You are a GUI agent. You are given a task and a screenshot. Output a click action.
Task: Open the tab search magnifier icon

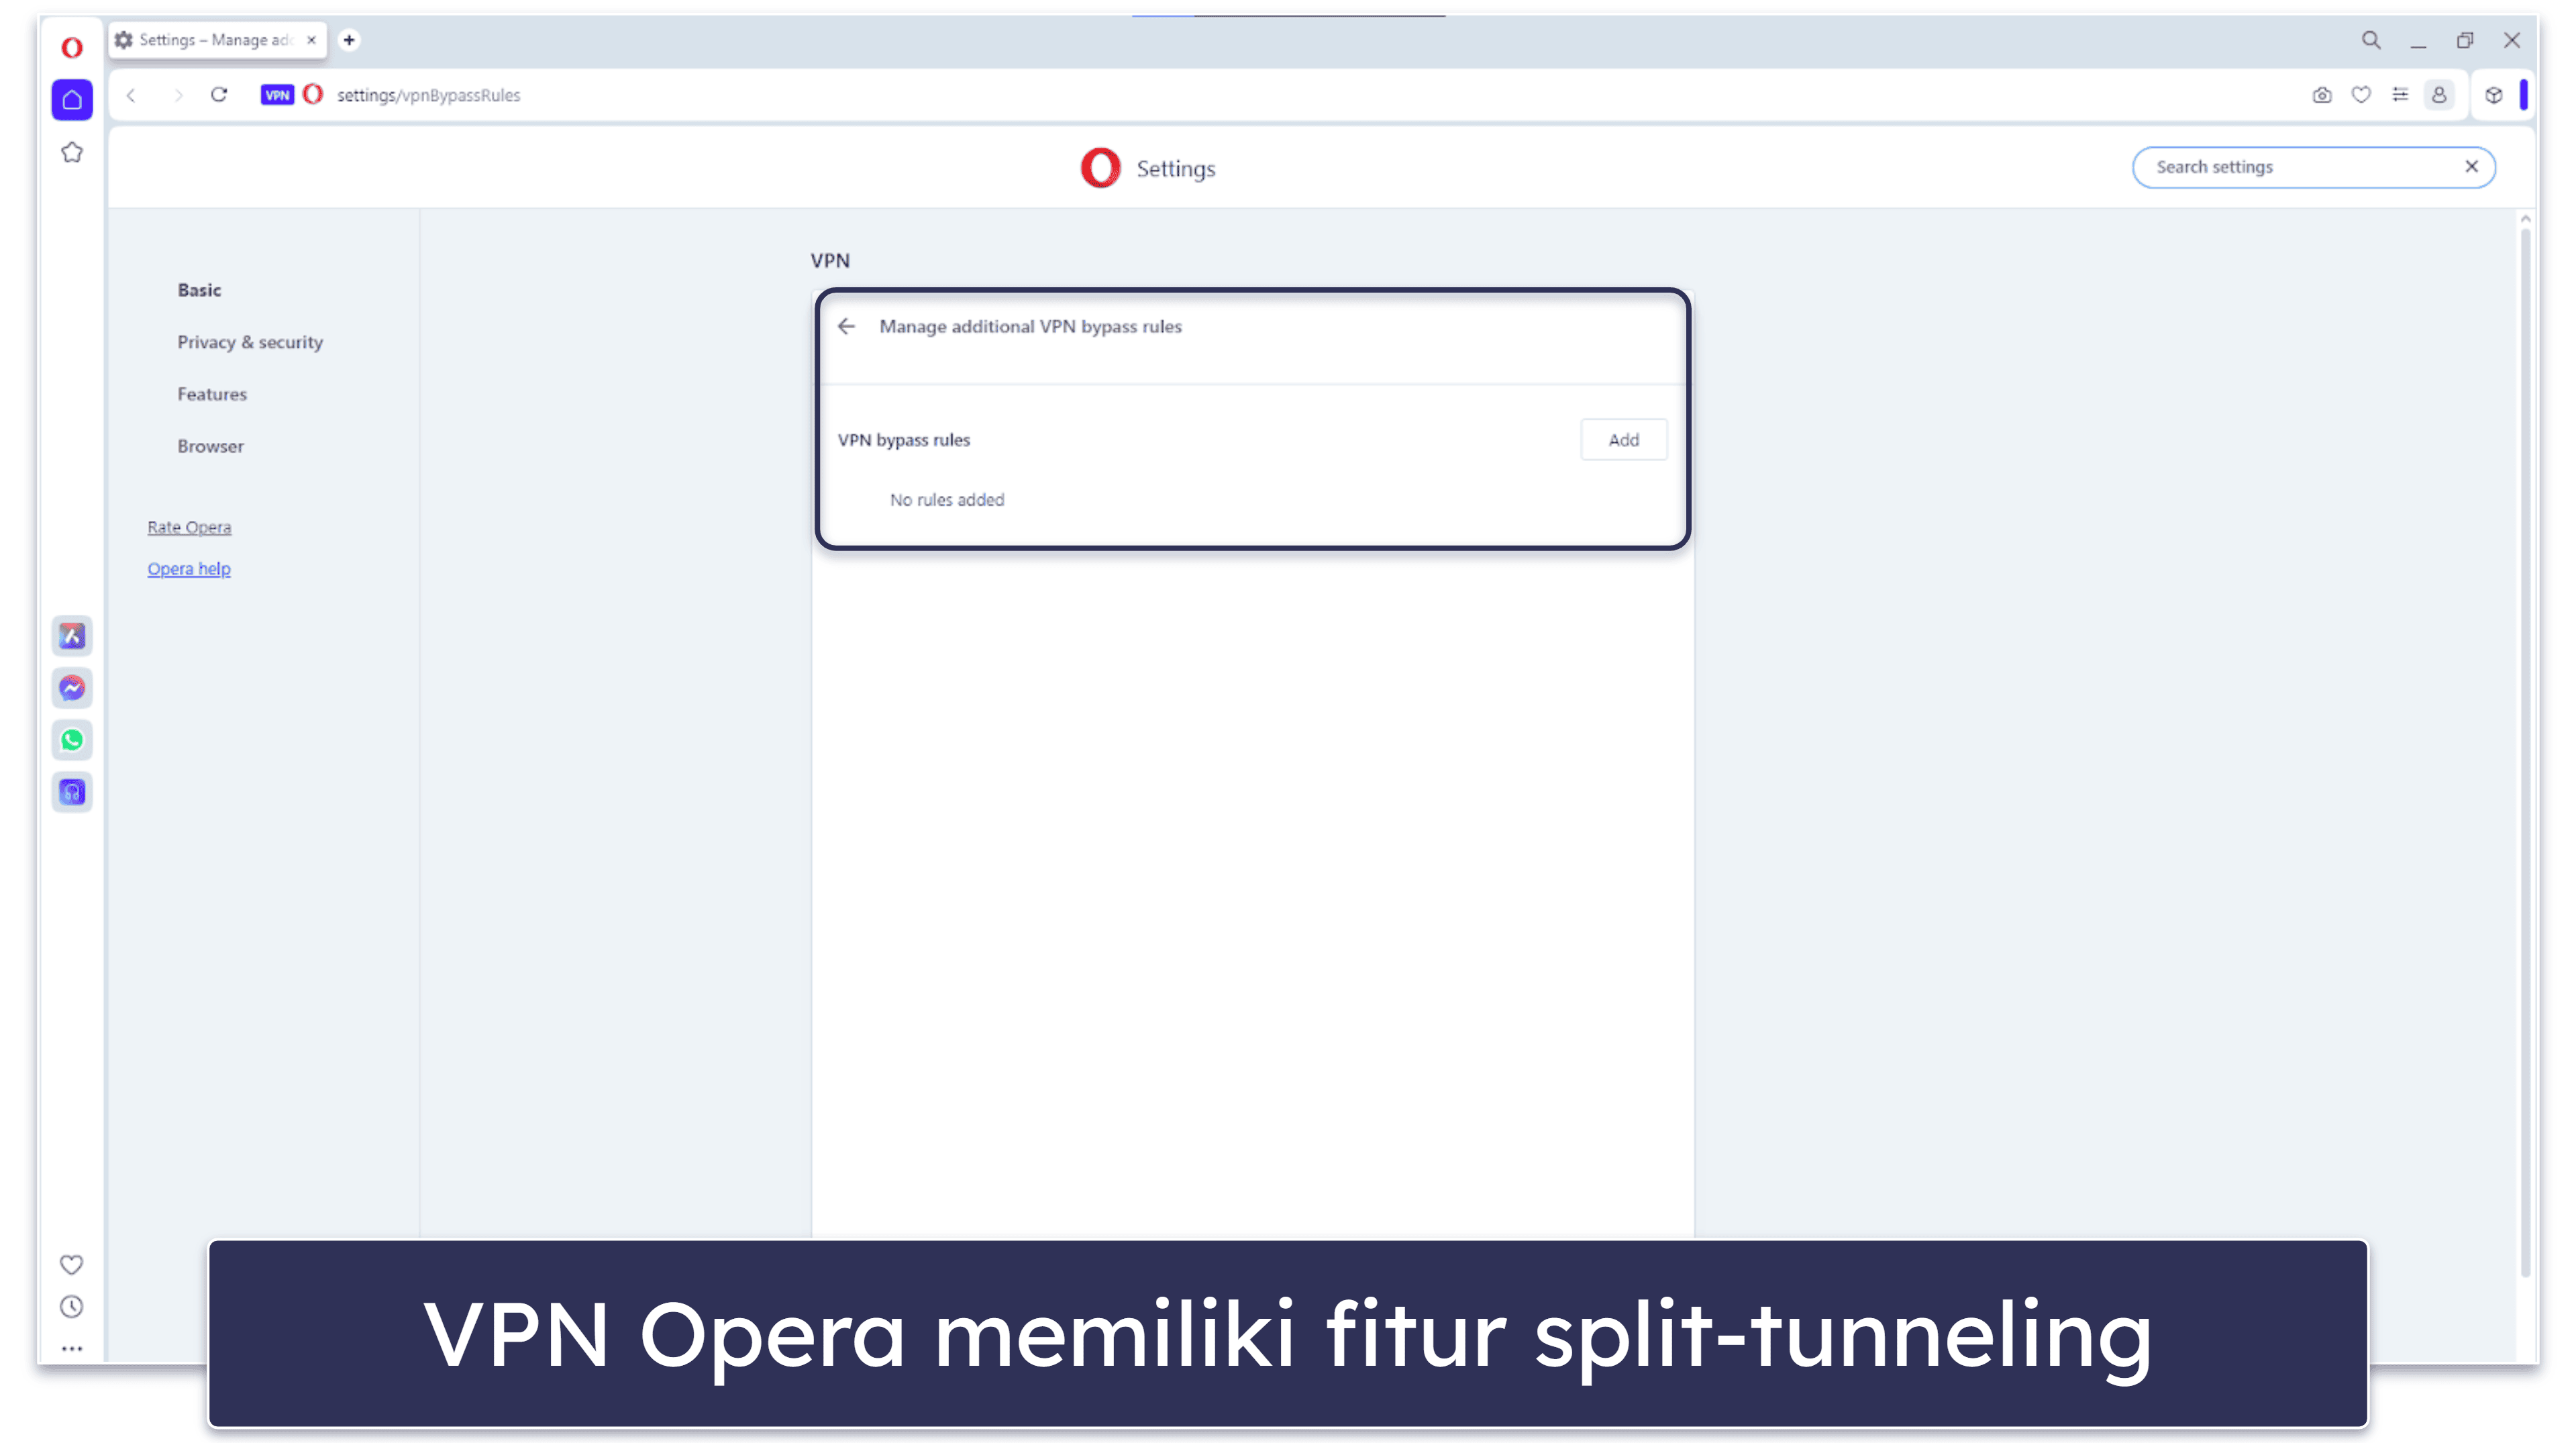2371,40
